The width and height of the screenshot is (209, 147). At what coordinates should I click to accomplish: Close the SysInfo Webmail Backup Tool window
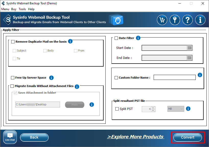pos(203,3)
